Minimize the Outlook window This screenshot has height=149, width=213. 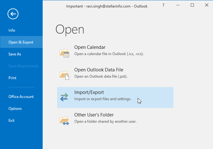point(178,5)
